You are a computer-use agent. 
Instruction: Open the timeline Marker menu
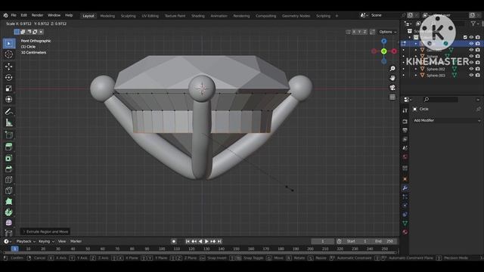tap(76, 242)
